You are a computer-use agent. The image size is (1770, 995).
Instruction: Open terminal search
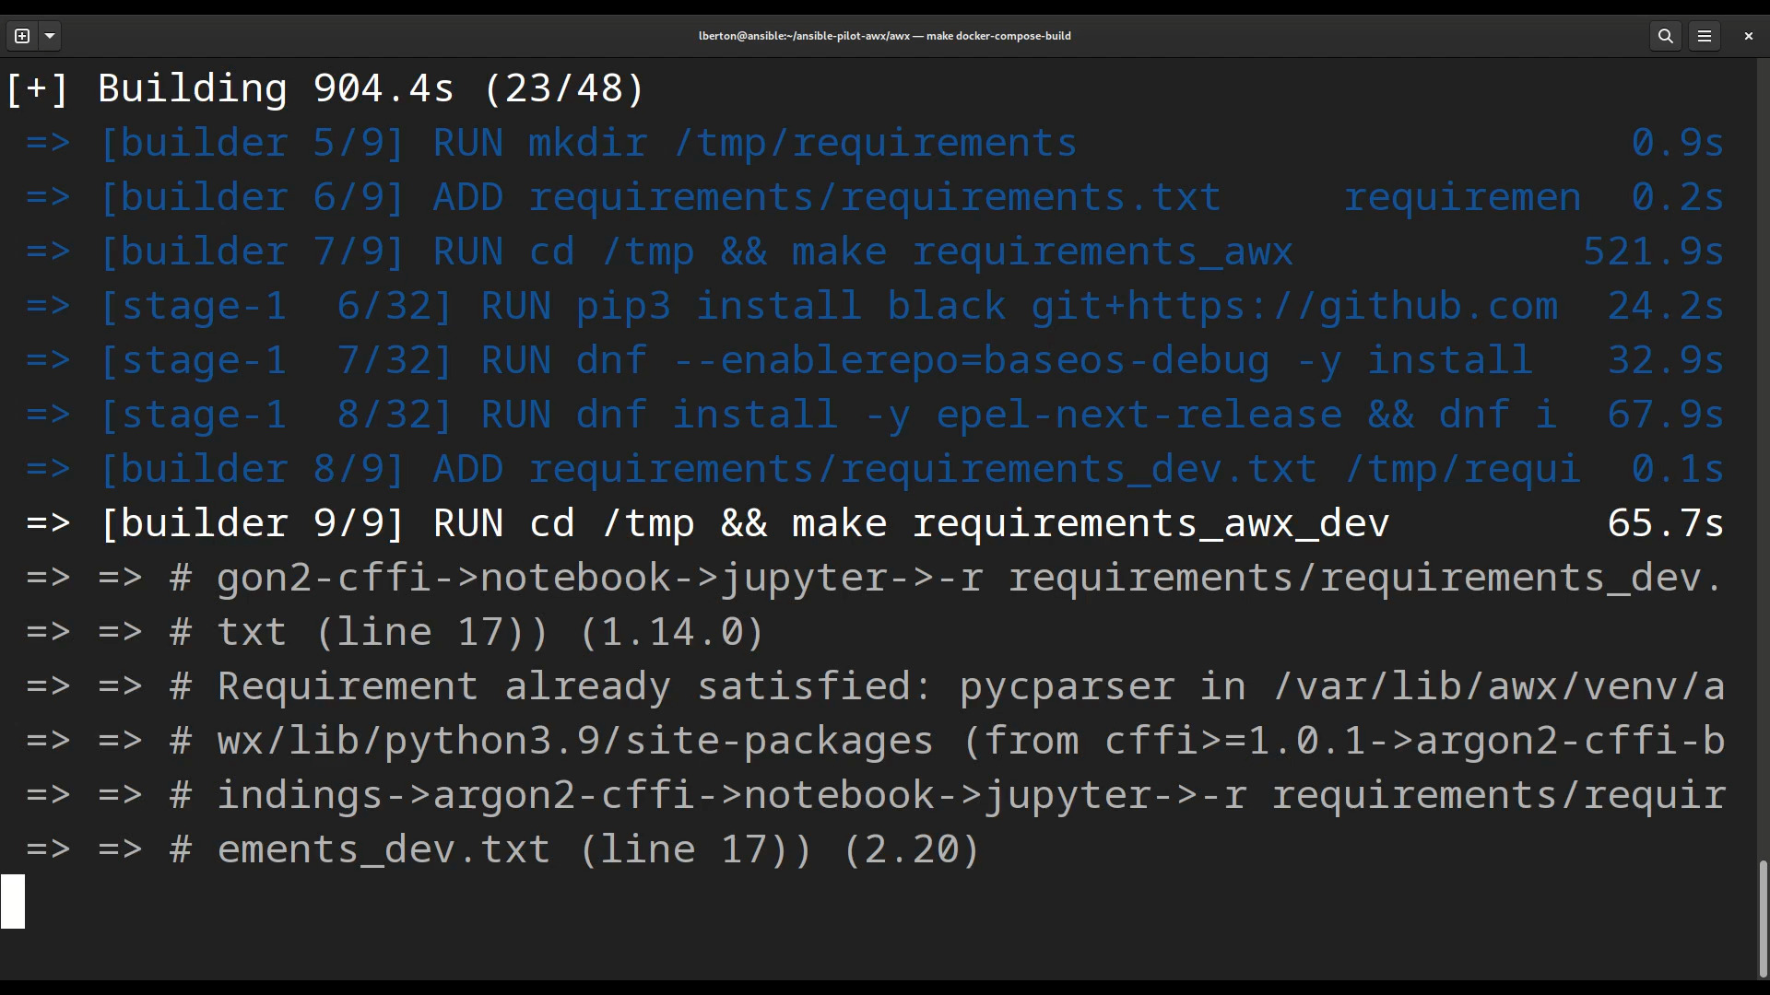[1665, 36]
